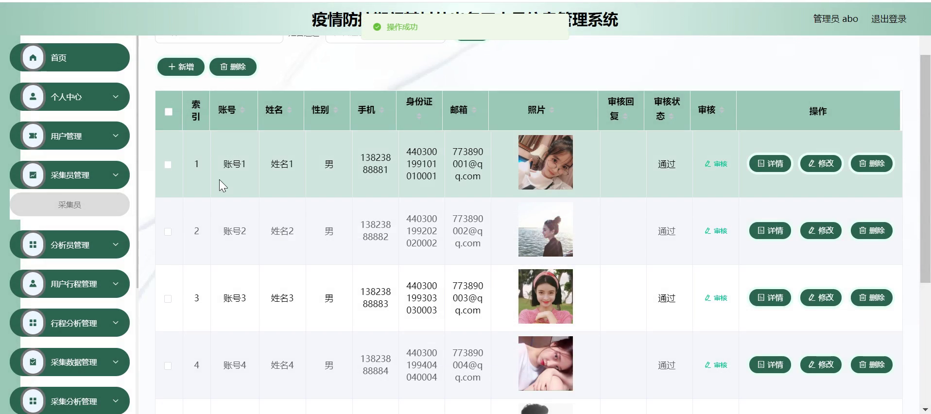Open the 用户管理 sidebar menu

point(69,136)
